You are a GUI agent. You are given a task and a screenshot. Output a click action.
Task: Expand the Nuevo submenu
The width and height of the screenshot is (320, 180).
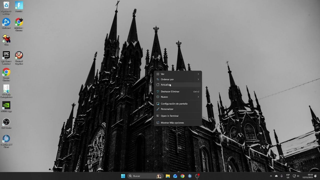pyautogui.click(x=178, y=97)
